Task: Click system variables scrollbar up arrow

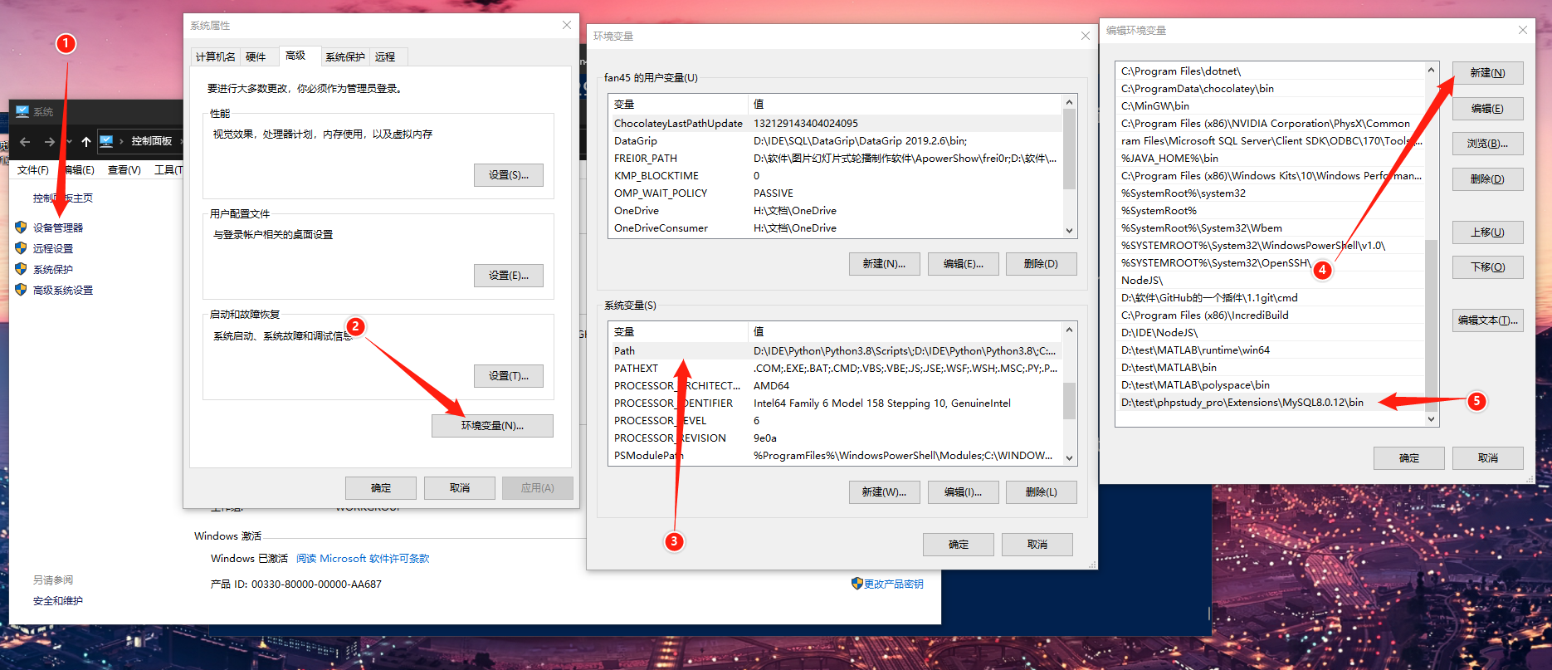Action: [x=1069, y=330]
